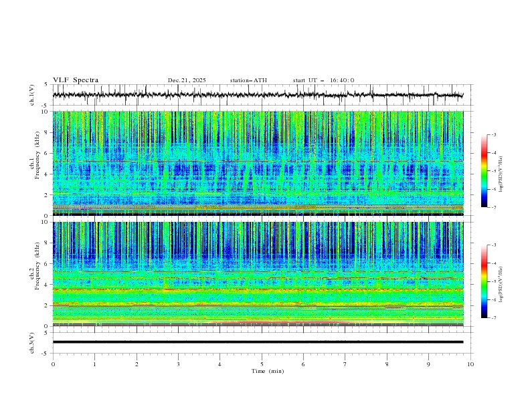Click the time axis tick label "5"
Viewport: 530px width, 409px height.
pyautogui.click(x=262, y=364)
